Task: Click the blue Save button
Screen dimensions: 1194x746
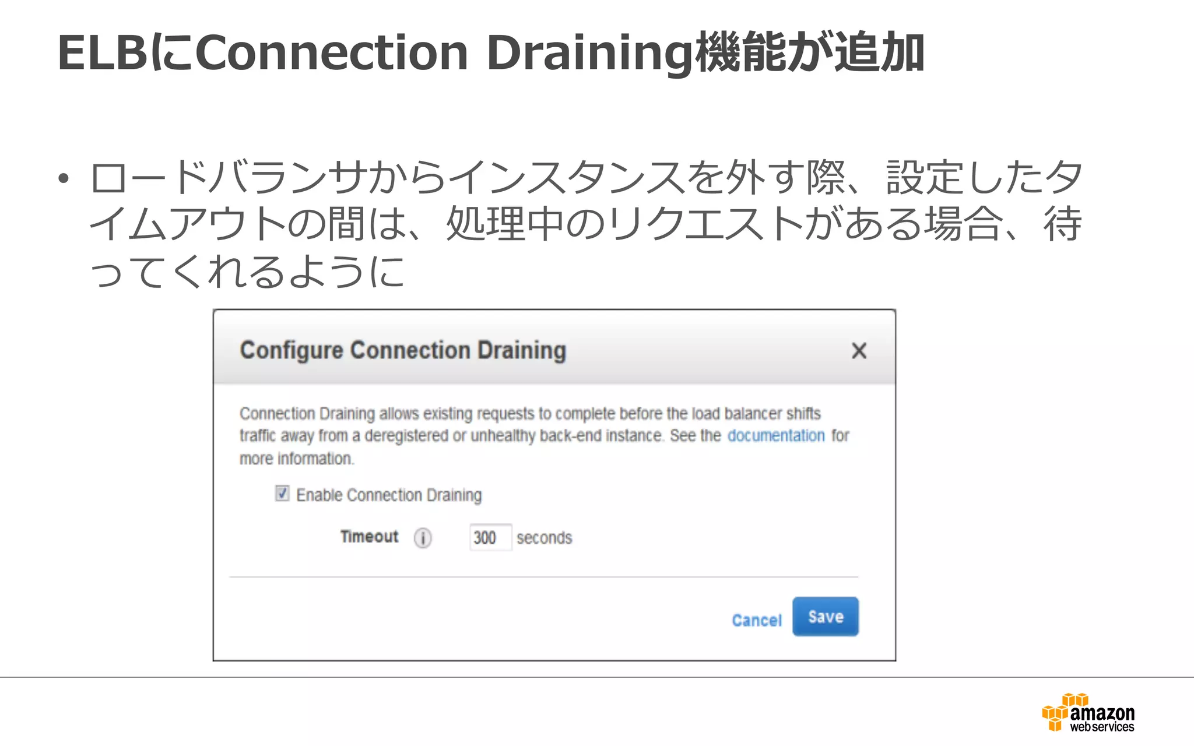Action: pos(826,617)
